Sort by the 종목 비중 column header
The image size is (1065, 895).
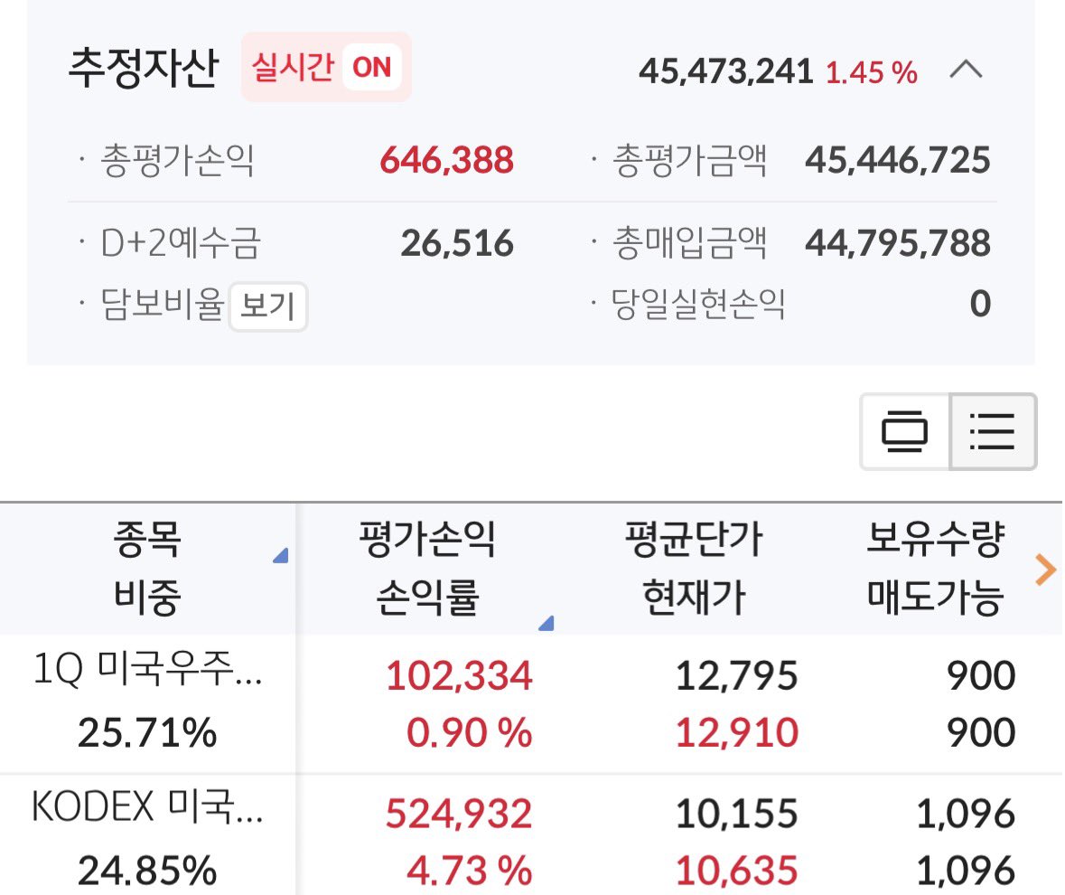coord(147,568)
